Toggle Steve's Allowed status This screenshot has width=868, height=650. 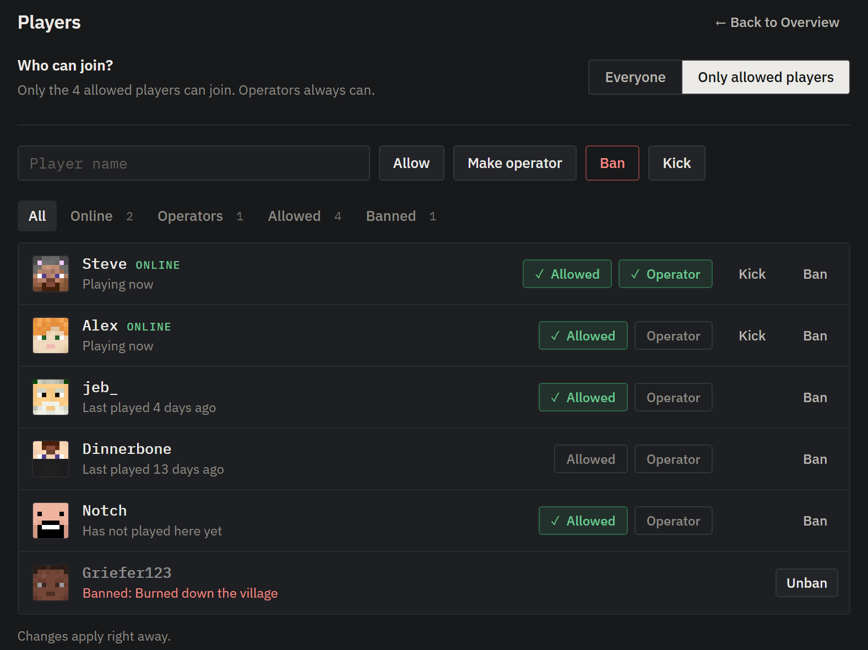tap(567, 274)
